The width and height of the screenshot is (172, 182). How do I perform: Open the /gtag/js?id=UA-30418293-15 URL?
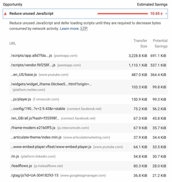(x=35, y=175)
